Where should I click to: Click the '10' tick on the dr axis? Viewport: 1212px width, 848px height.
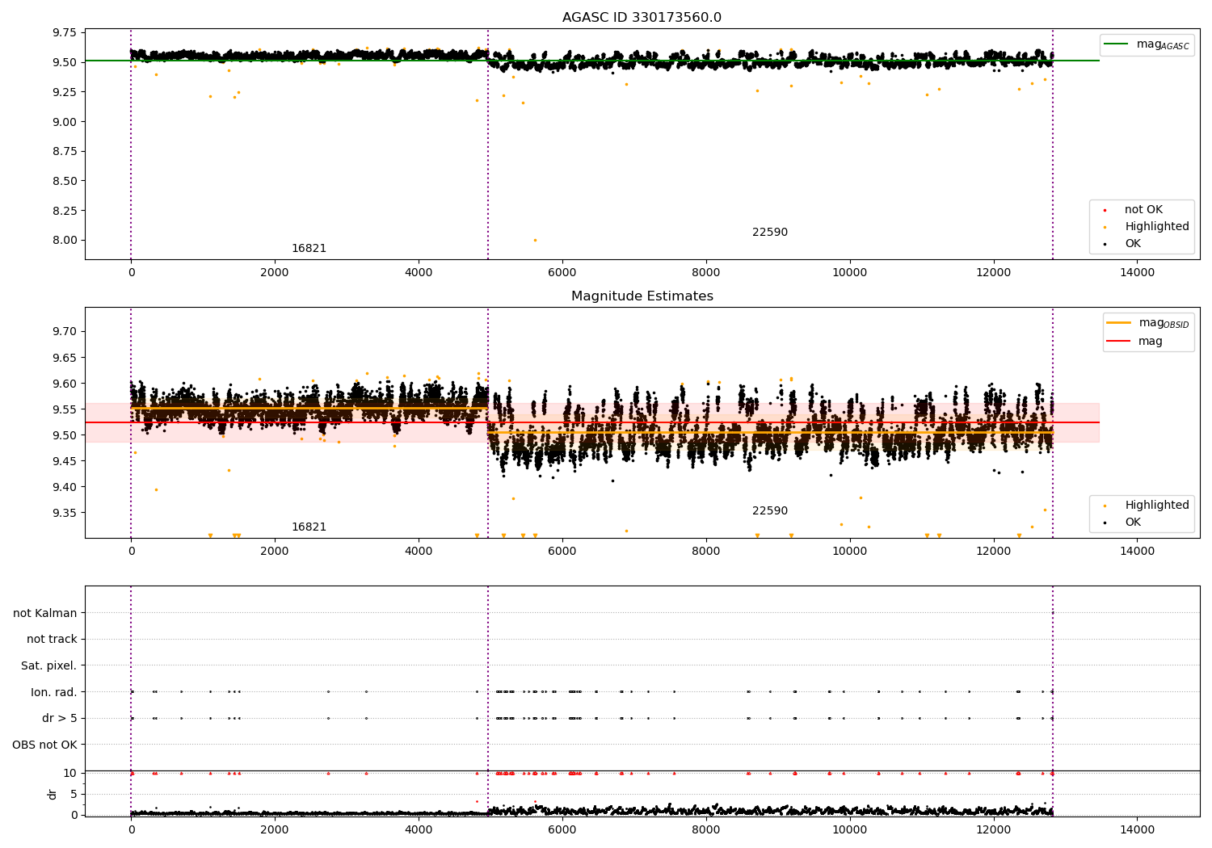coord(70,773)
